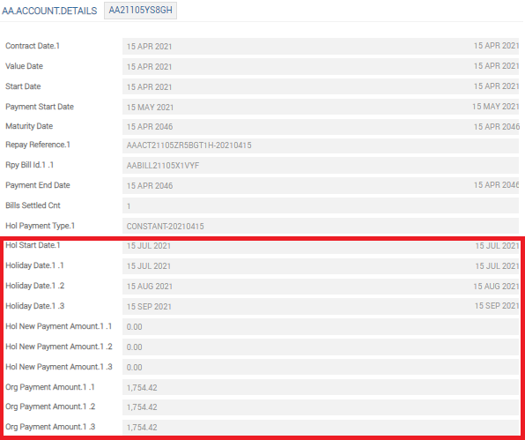Screen dimensions: 525x440
Task: Select the Holiday Date.1.3 field
Action: (321, 306)
